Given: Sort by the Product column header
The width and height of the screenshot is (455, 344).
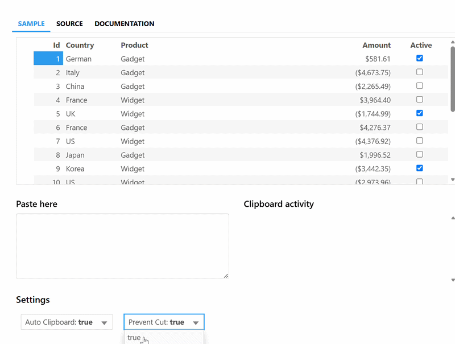Looking at the screenshot, I should [x=134, y=45].
